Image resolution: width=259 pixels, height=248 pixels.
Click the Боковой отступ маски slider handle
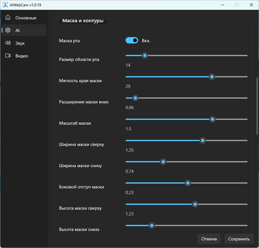188,183
